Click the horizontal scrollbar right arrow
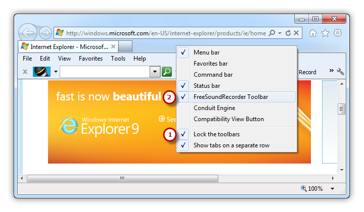364x212 pixels. pos(333,178)
